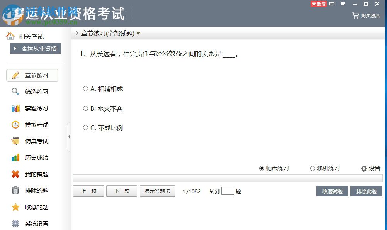Screen dimensions: 387x230
Task: Enable 随机练习 practice mode
Action: point(312,169)
